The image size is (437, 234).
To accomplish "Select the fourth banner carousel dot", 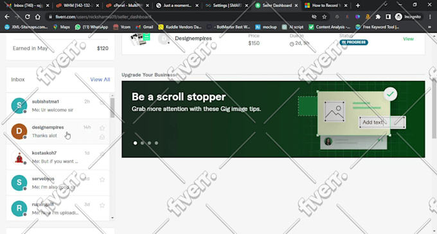I will click(x=156, y=143).
